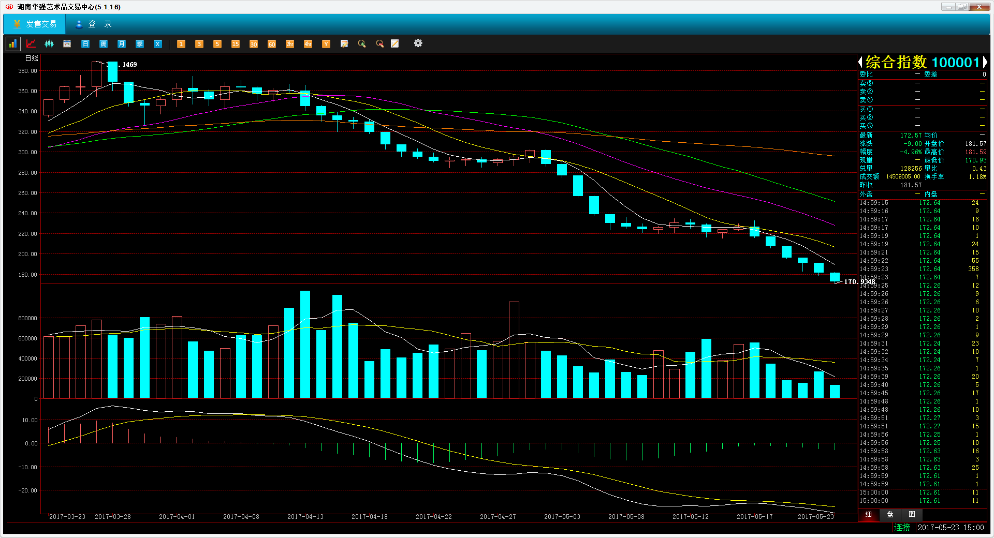Image resolution: width=994 pixels, height=538 pixels.
Task: Select the 60-minute chart icon
Action: pos(272,44)
